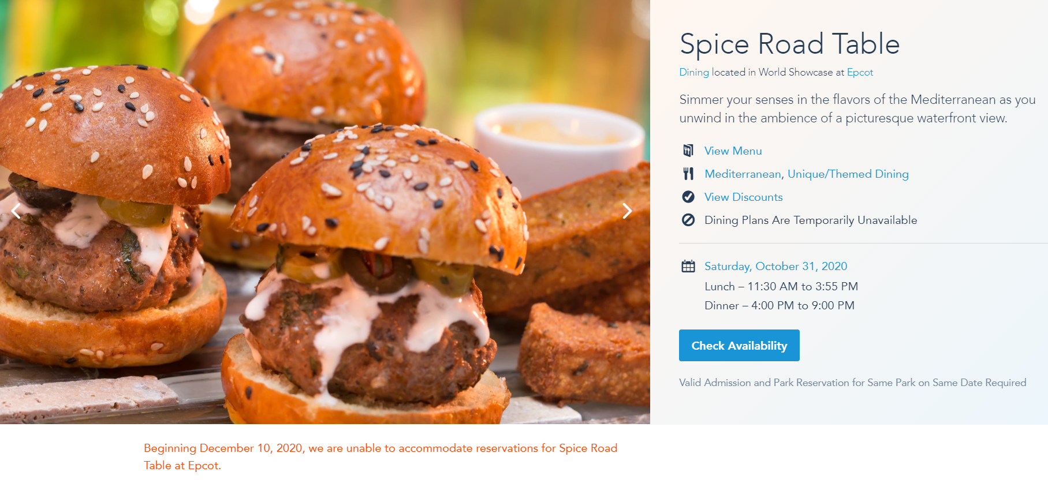Screen dimensions: 1048x483
Task: Select the Mediterranean cuisine link
Action: [743, 174]
